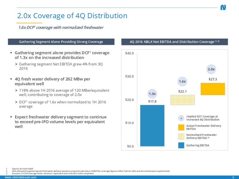Click bullet 'Expect freshwater delivery segment to continue'
Viewport: 239px width, 179px height.
tap(61, 122)
